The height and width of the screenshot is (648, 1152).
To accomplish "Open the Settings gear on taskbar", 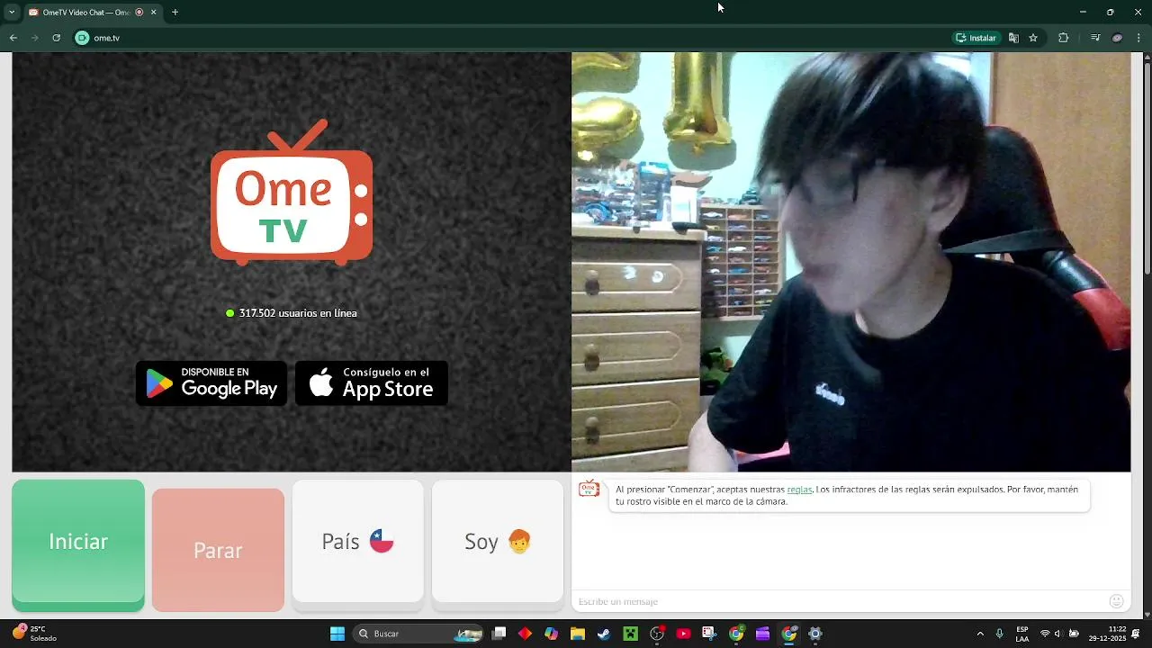I will [815, 634].
